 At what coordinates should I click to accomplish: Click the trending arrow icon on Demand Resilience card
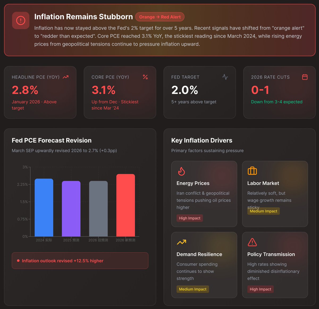(182, 242)
